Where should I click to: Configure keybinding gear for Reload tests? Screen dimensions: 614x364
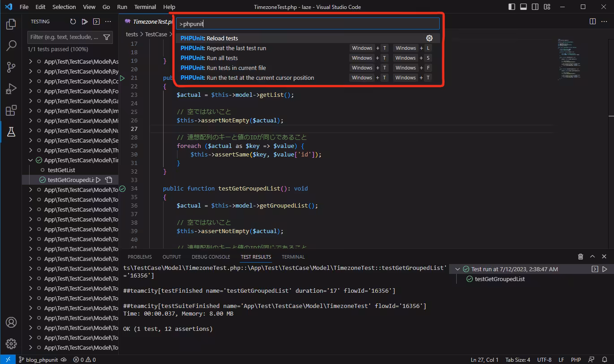[x=429, y=38]
